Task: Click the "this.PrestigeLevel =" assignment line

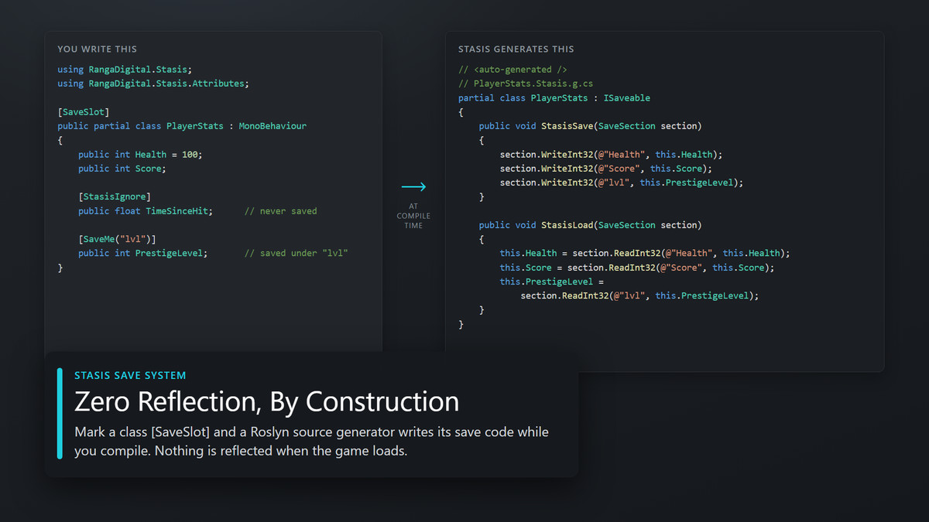Action: (552, 281)
